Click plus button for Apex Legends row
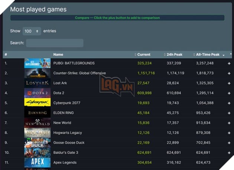The image size is (234, 170). [229, 163]
